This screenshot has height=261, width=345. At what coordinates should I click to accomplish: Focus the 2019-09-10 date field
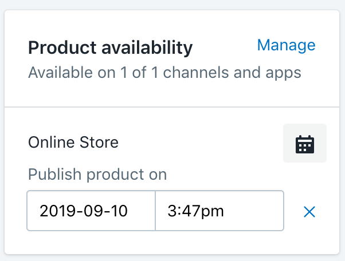click(91, 211)
